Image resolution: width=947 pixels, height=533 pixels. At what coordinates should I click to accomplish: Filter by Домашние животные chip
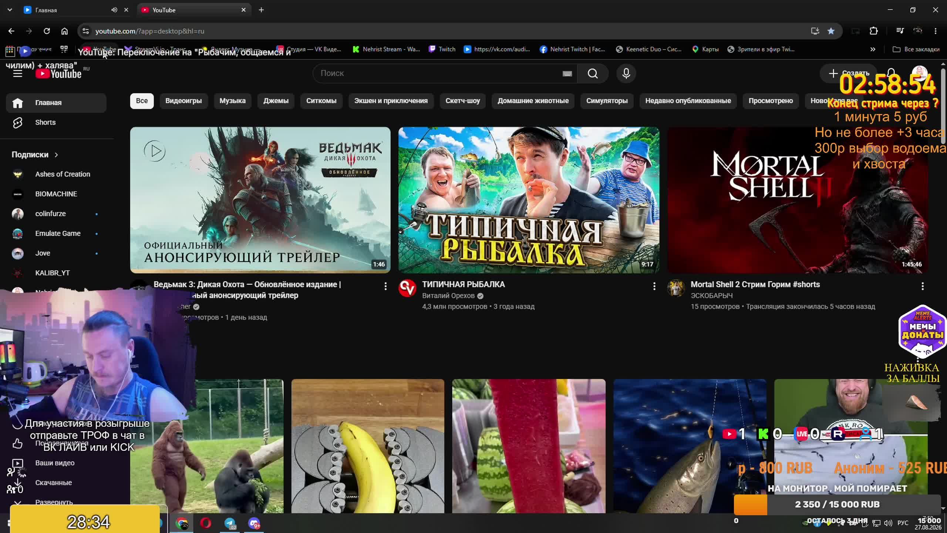coord(533,101)
